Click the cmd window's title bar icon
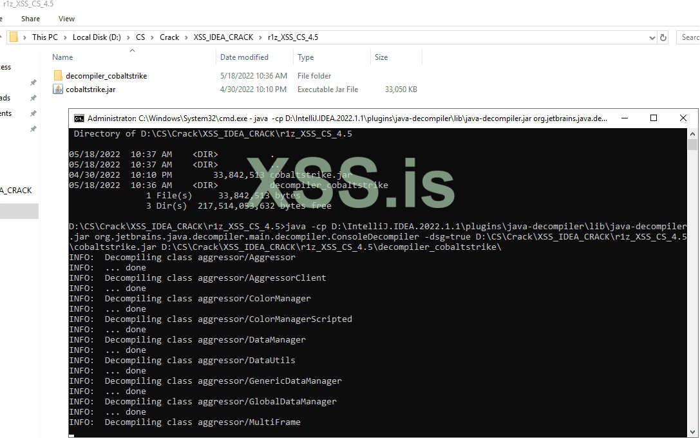This screenshot has height=443, width=700. tap(79, 118)
